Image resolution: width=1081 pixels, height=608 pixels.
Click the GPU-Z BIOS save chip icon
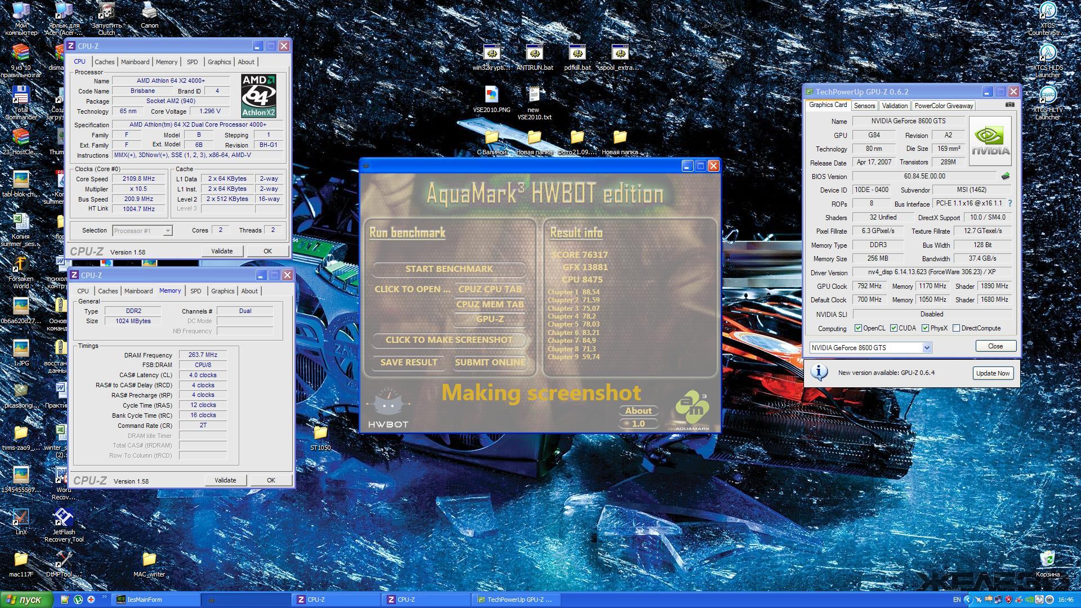(1006, 176)
